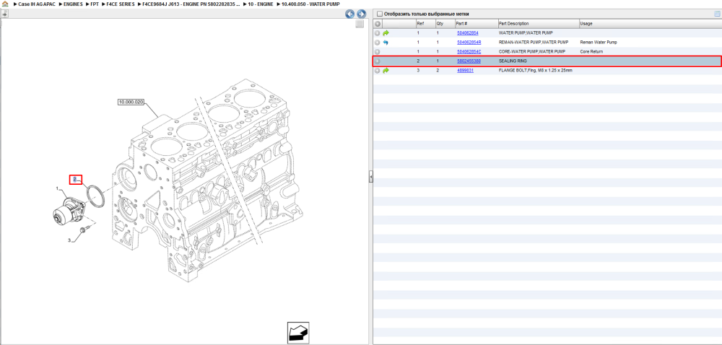Image resolution: width=722 pixels, height=345 pixels.
Task: Click the small gray square above the diagram
Action: click(360, 24)
